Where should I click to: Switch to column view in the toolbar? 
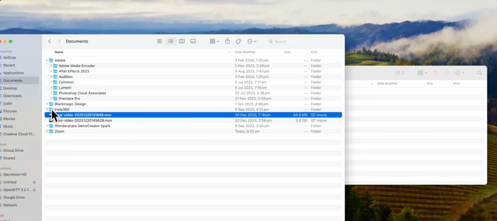[182, 41]
